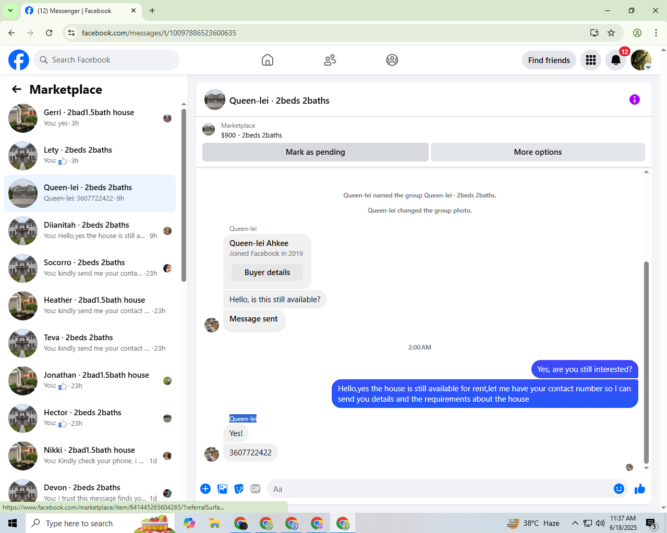Open Lety 2beds 2baths conversation
Viewport: 667px width, 533px height.
(x=90, y=156)
